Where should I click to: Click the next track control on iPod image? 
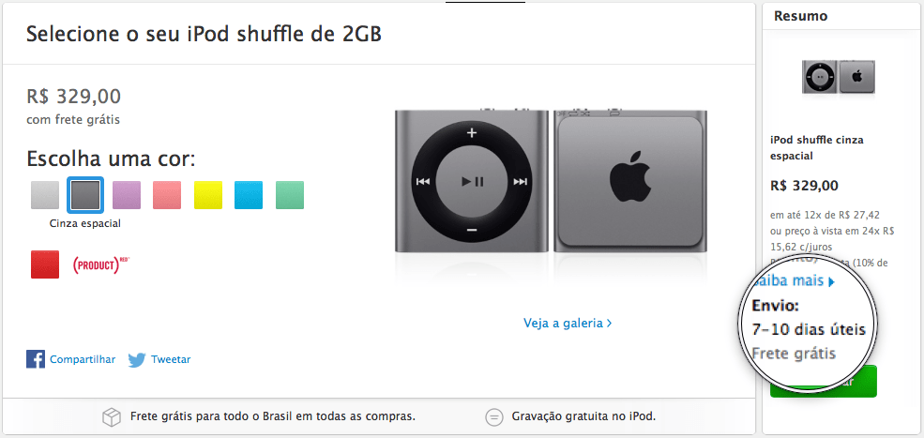click(x=520, y=182)
